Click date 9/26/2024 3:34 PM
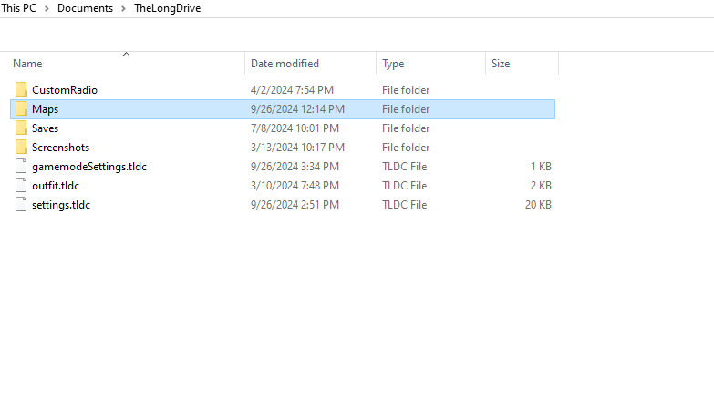The width and height of the screenshot is (714, 409). point(295,167)
